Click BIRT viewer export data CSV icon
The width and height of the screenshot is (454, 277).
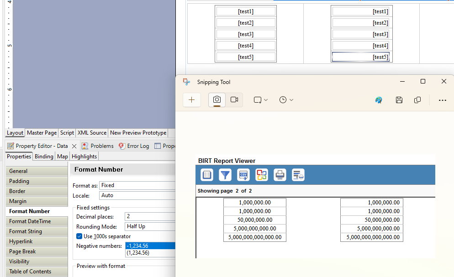(243, 175)
